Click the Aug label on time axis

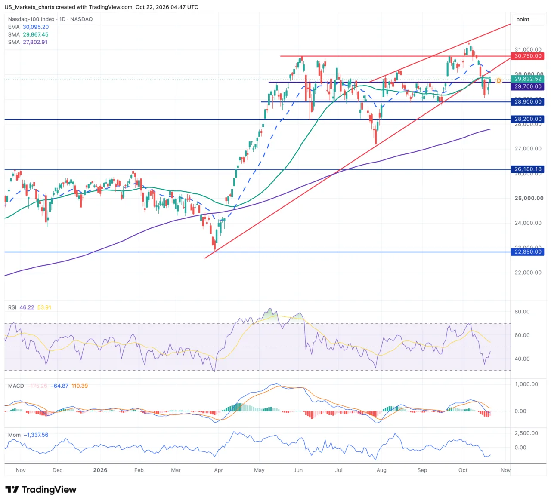tap(381, 470)
